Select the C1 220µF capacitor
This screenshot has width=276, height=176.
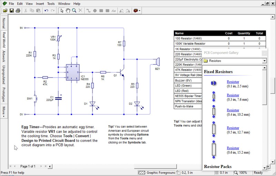[x=58, y=99]
